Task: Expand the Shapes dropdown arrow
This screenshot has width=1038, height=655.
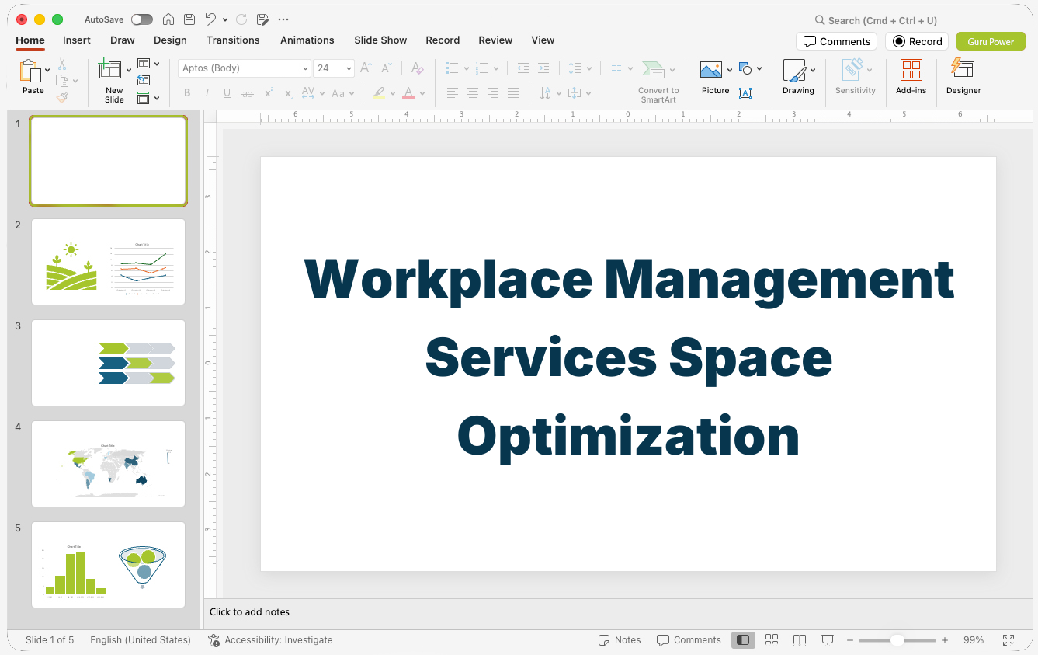Action: coord(759,69)
